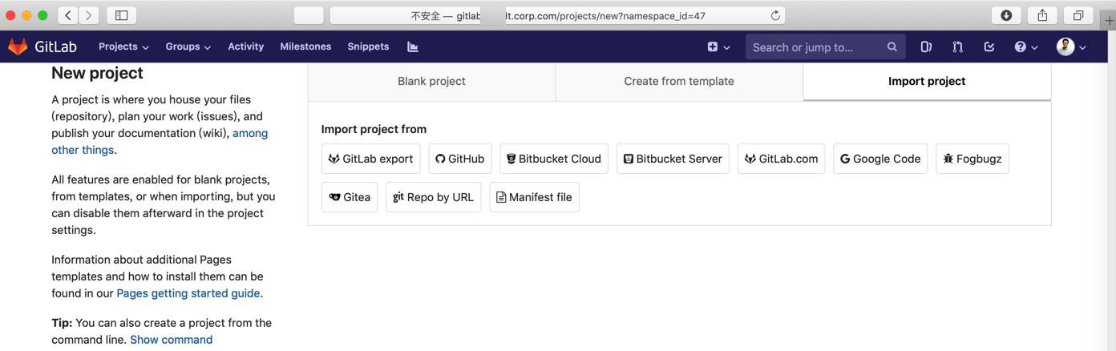Expand the Groups dropdown menu
This screenshot has width=1116, height=351.
tap(188, 46)
